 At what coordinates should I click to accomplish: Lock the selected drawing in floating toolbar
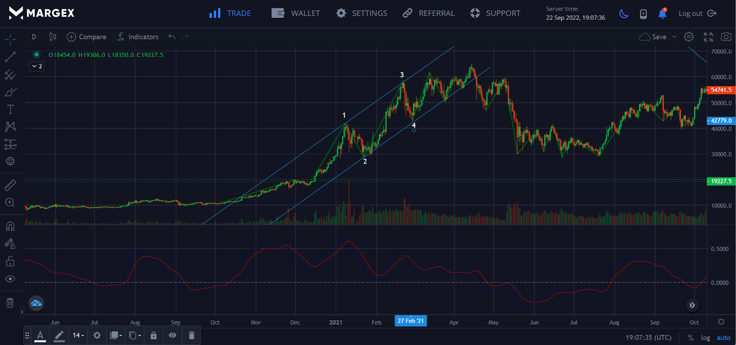tap(154, 335)
